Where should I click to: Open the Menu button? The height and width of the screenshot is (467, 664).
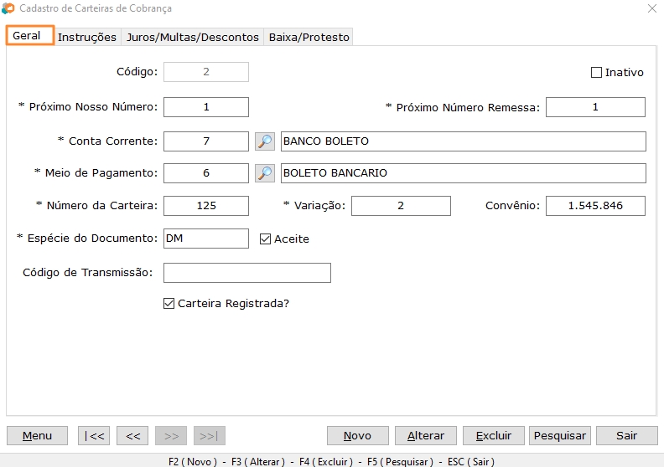(x=37, y=436)
